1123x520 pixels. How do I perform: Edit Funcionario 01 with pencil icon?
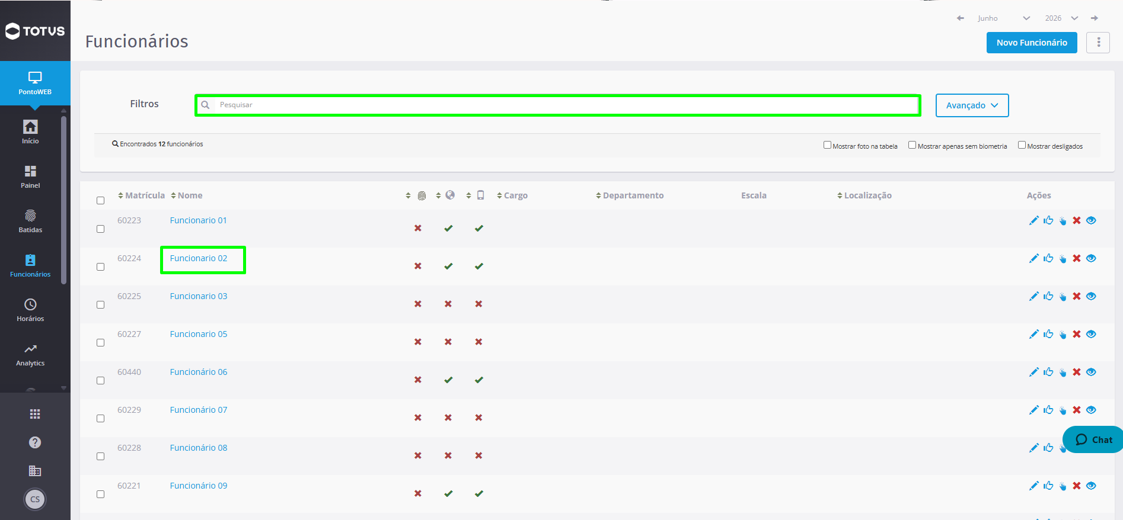(1034, 220)
